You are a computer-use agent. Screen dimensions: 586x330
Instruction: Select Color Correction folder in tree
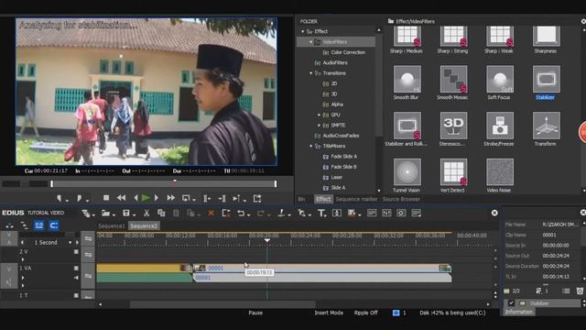pyautogui.click(x=348, y=52)
